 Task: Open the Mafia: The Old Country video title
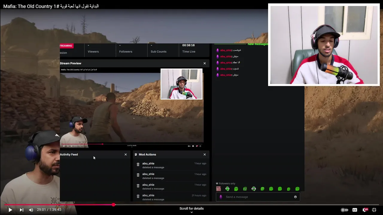(51, 6)
